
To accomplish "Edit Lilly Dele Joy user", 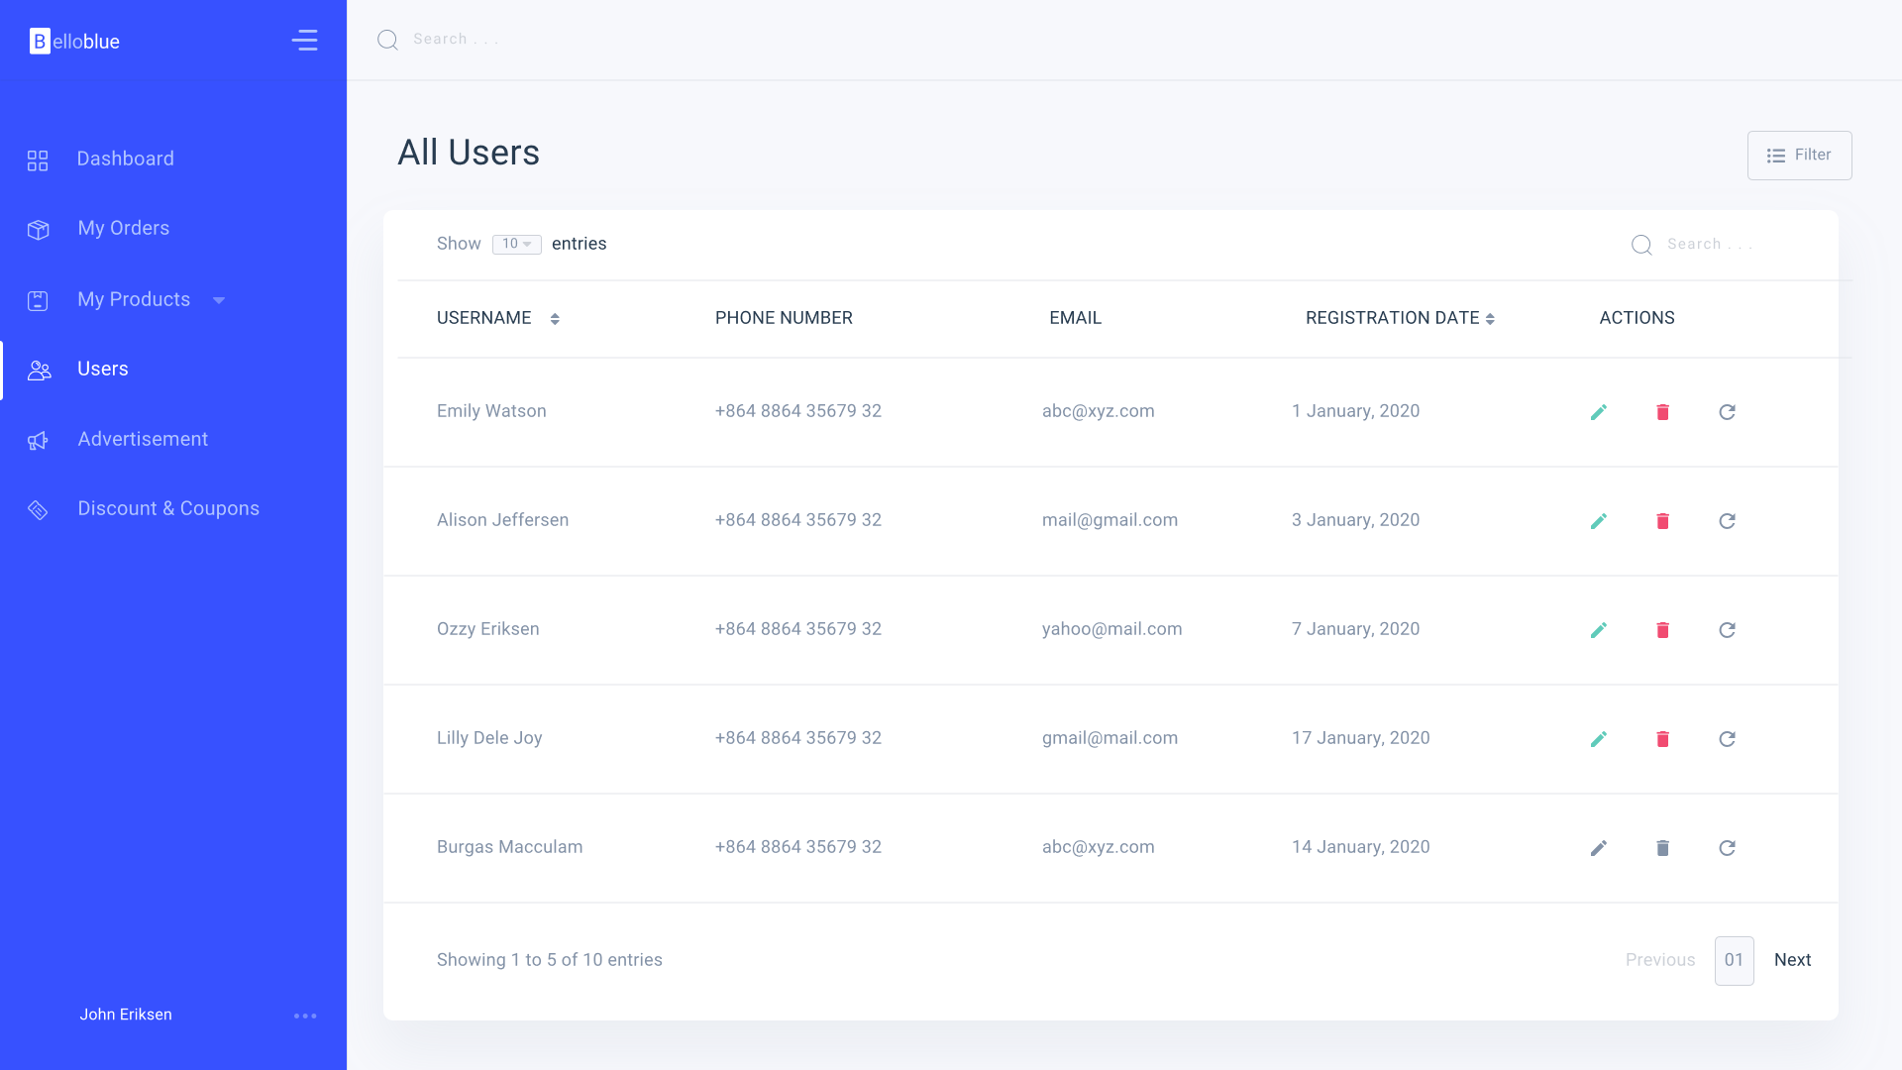I will pyautogui.click(x=1599, y=739).
